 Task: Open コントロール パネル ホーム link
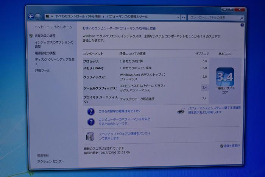point(53,27)
